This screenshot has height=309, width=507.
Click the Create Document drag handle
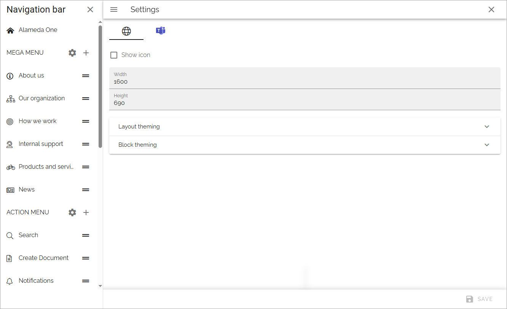click(86, 258)
